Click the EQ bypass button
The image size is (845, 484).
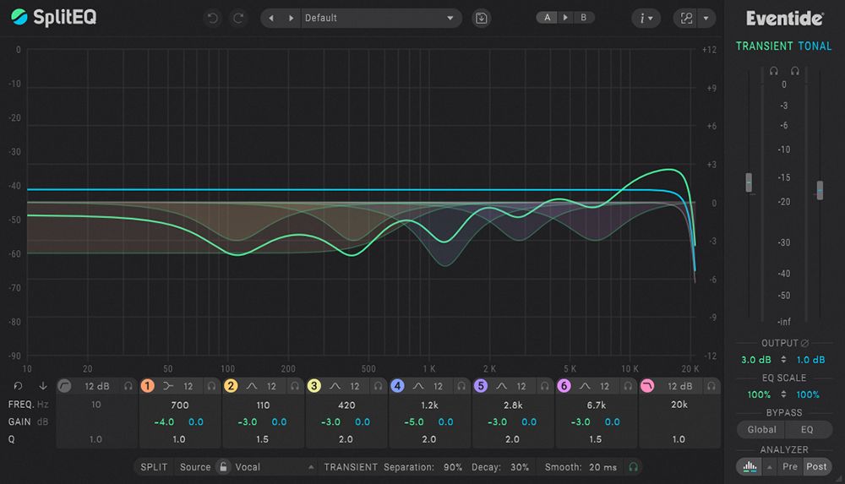coord(807,430)
